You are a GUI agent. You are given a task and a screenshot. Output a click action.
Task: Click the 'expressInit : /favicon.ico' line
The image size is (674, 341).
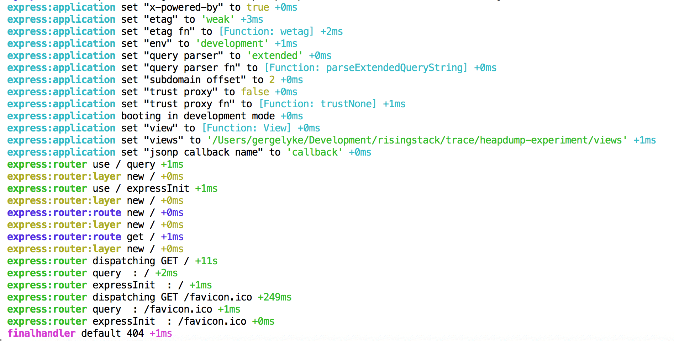(141, 321)
